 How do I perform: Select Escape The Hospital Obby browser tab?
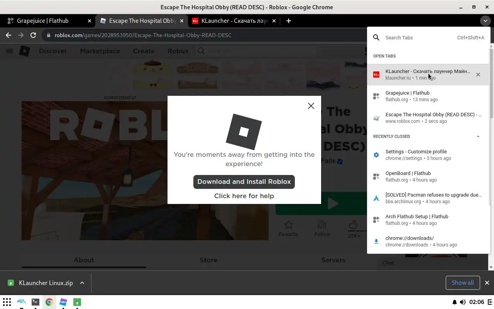point(142,21)
